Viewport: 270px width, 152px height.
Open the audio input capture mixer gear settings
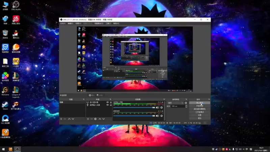[162, 107]
